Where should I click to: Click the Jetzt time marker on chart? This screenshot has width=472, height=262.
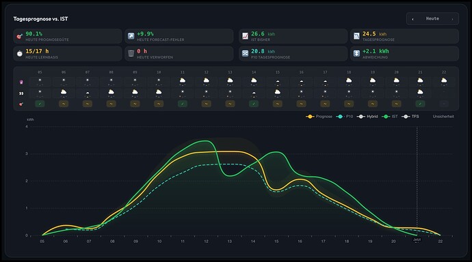(417, 239)
